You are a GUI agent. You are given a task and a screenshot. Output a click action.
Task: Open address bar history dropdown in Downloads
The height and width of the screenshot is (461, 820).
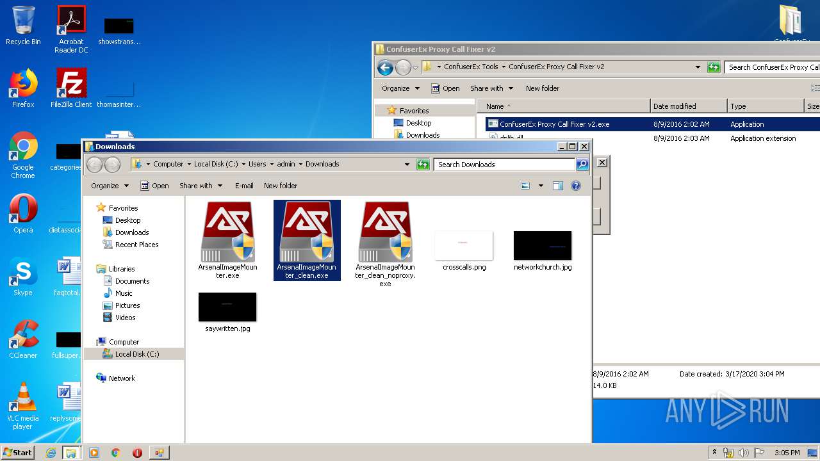tap(407, 165)
